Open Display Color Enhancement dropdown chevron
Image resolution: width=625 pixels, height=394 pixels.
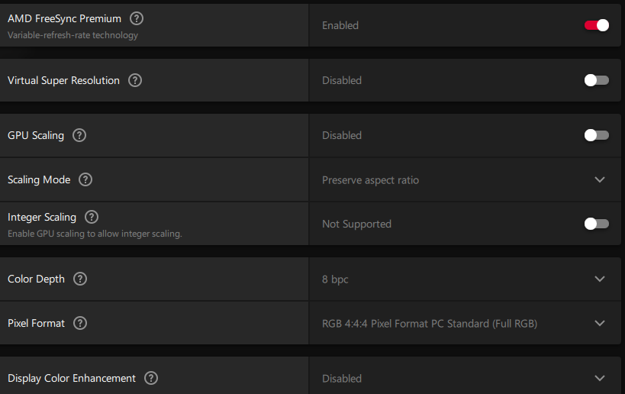(x=600, y=379)
